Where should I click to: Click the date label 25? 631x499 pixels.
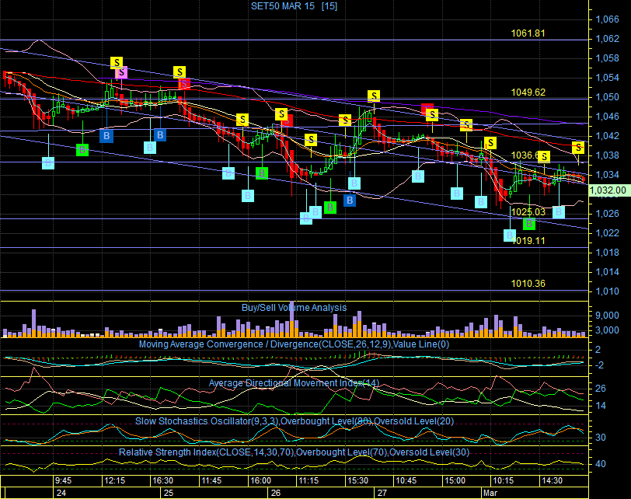(169, 493)
